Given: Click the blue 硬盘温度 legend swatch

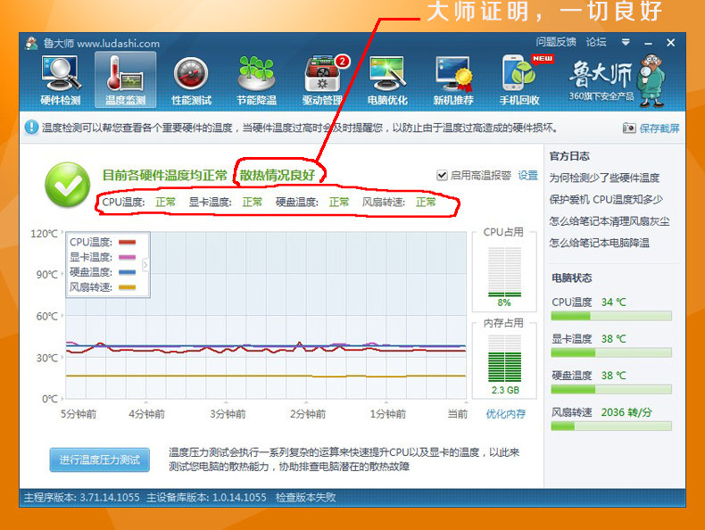Looking at the screenshot, I should pyautogui.click(x=127, y=272).
